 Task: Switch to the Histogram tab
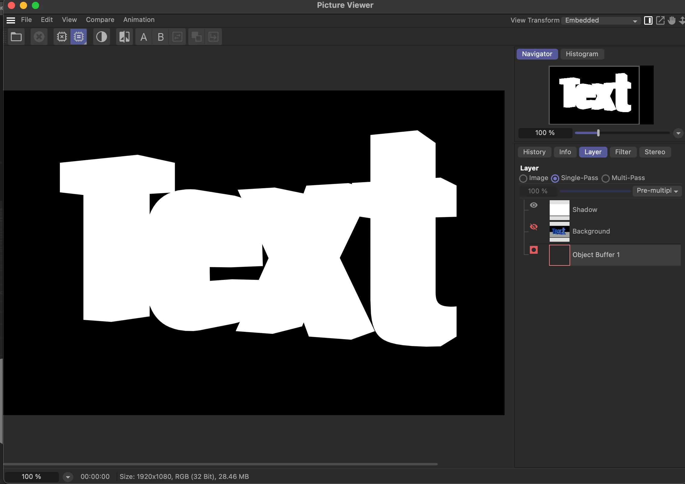click(x=582, y=54)
